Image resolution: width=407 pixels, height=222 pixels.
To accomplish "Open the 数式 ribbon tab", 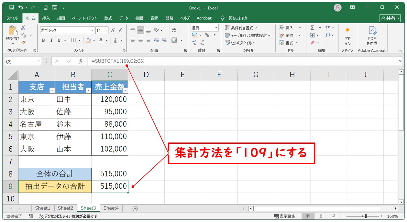I will 108,18.
